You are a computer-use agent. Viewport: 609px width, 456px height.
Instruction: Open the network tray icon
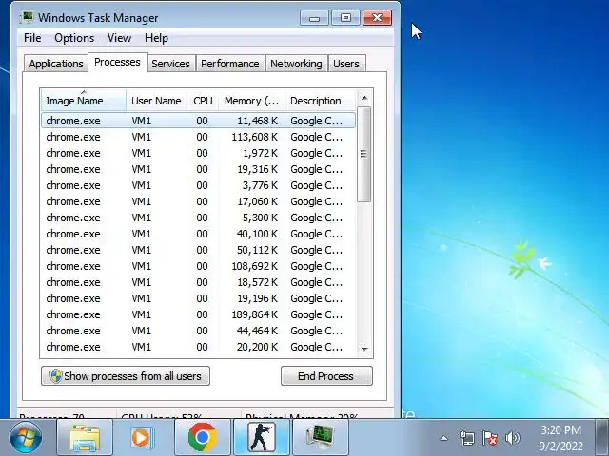pos(466,439)
